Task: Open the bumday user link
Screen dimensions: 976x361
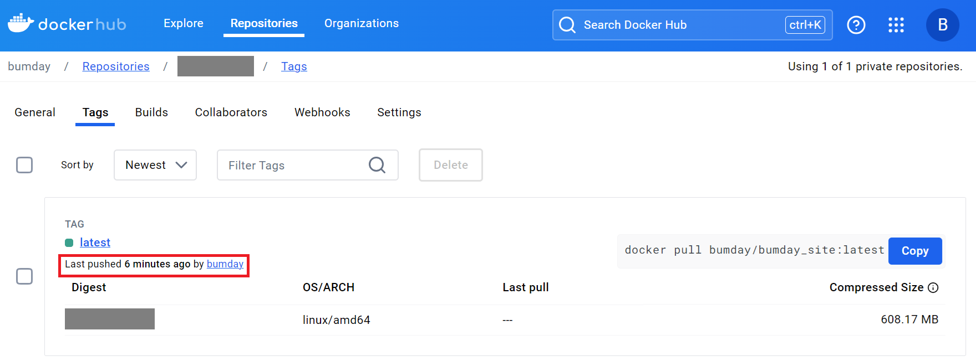Action: (x=225, y=264)
